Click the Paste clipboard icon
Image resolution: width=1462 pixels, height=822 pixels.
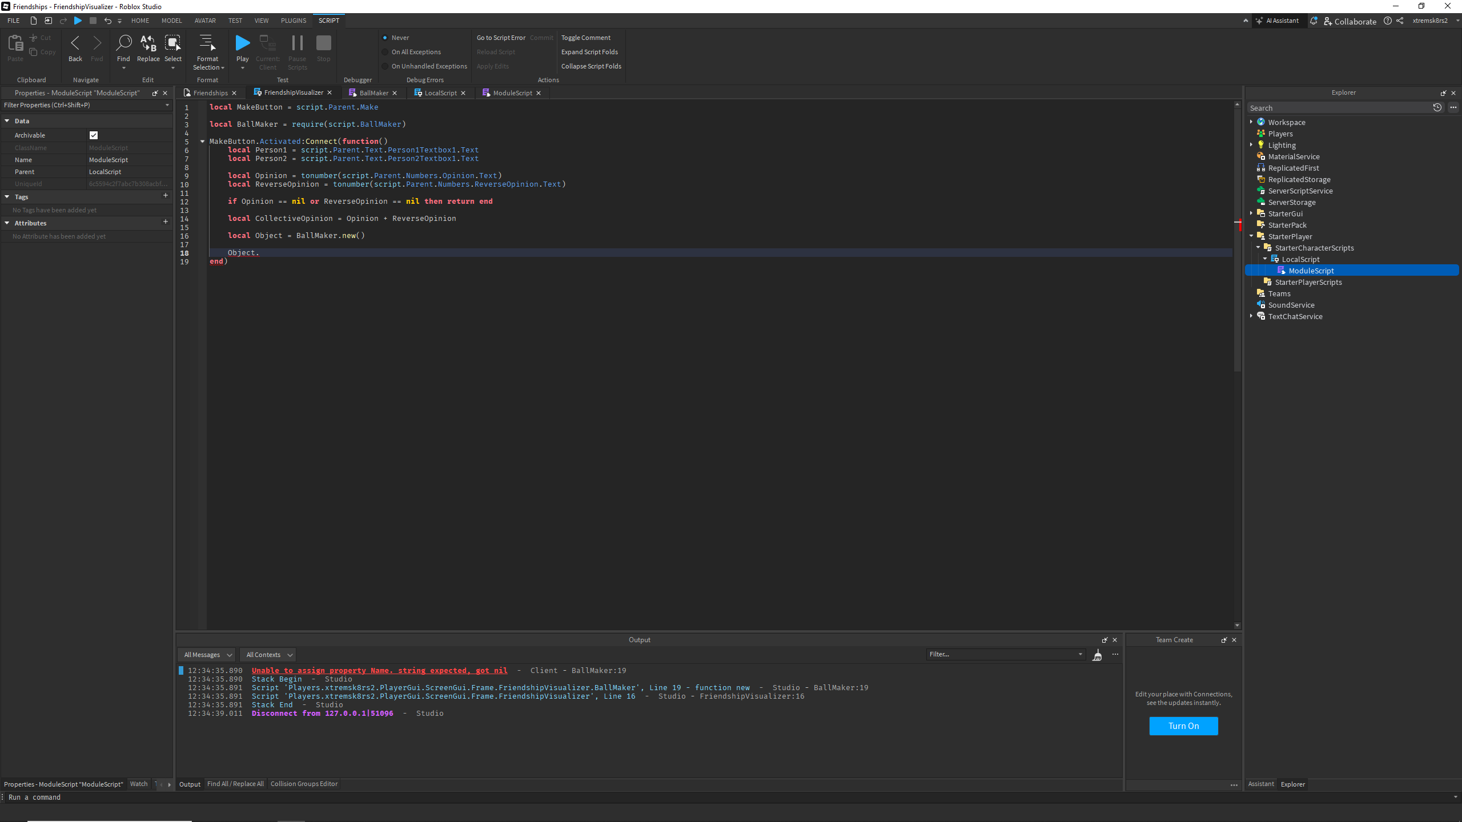pyautogui.click(x=15, y=44)
